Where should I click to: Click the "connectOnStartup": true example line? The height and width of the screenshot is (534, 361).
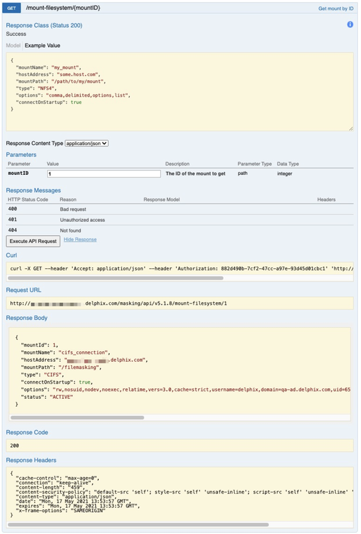point(49,102)
